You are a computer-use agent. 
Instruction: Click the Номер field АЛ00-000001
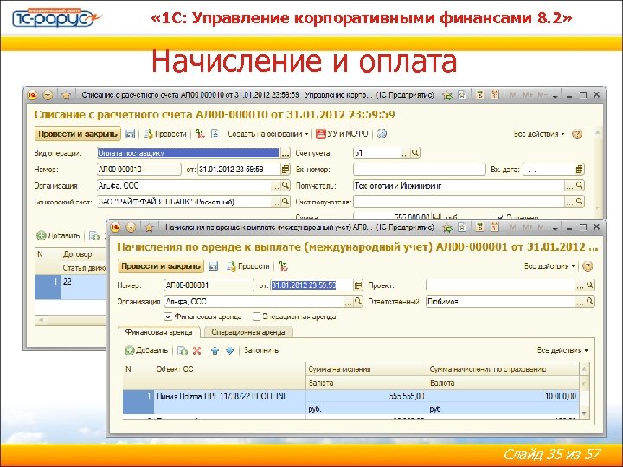[209, 285]
